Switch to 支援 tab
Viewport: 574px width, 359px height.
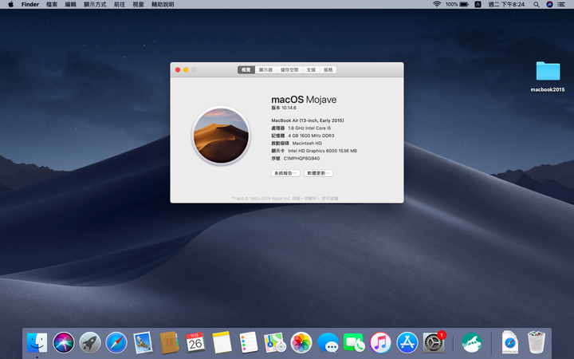click(x=311, y=69)
